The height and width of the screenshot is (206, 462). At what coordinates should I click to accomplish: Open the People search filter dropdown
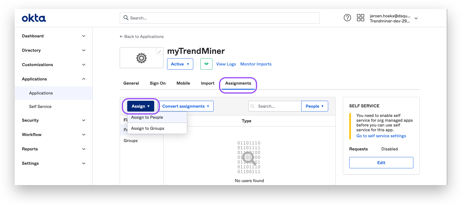pos(314,106)
